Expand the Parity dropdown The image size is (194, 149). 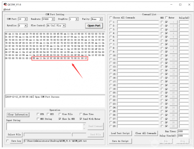click(101, 19)
